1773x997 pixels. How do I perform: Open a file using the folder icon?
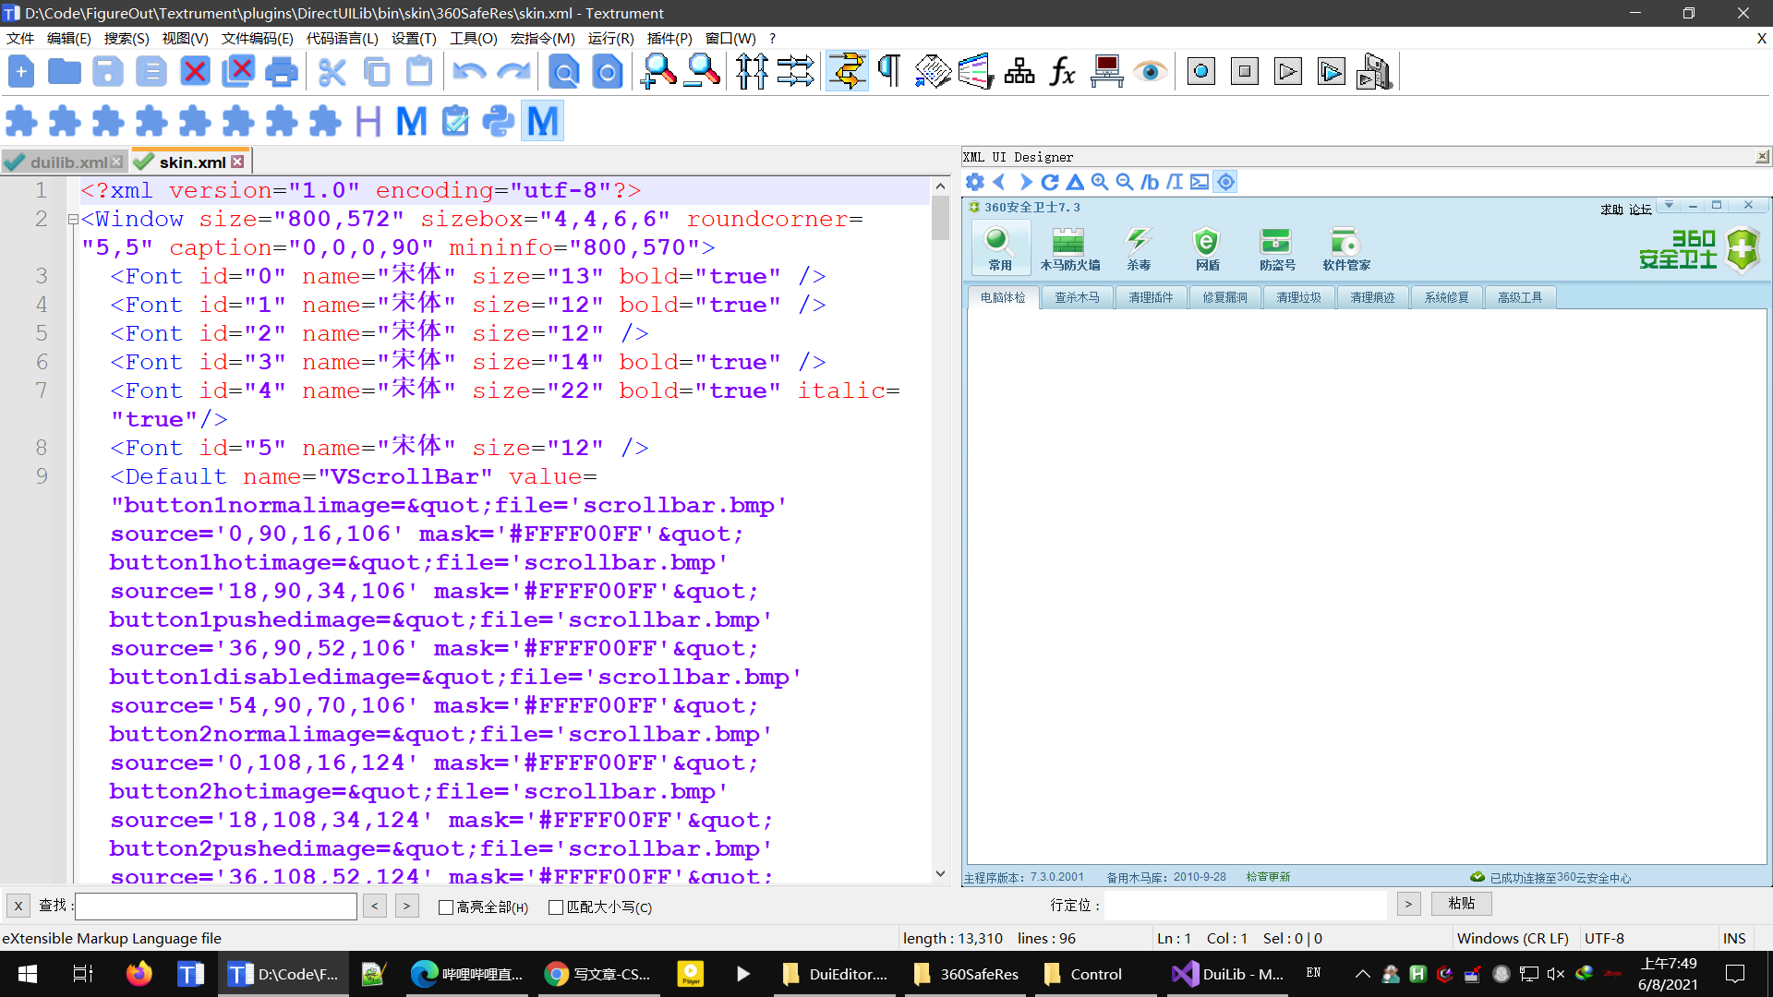coord(65,71)
